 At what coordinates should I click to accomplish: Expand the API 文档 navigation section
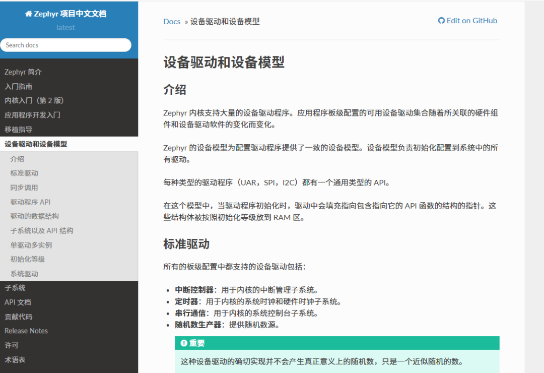(18, 302)
